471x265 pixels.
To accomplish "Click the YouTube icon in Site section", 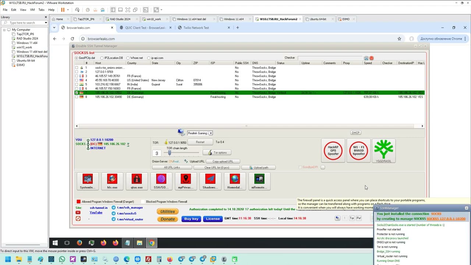I will pos(78,213).
